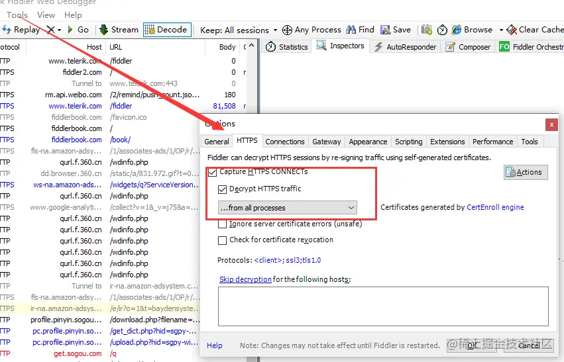Click the Browse IE icon
Screen dimensions: 564x362
point(457,30)
